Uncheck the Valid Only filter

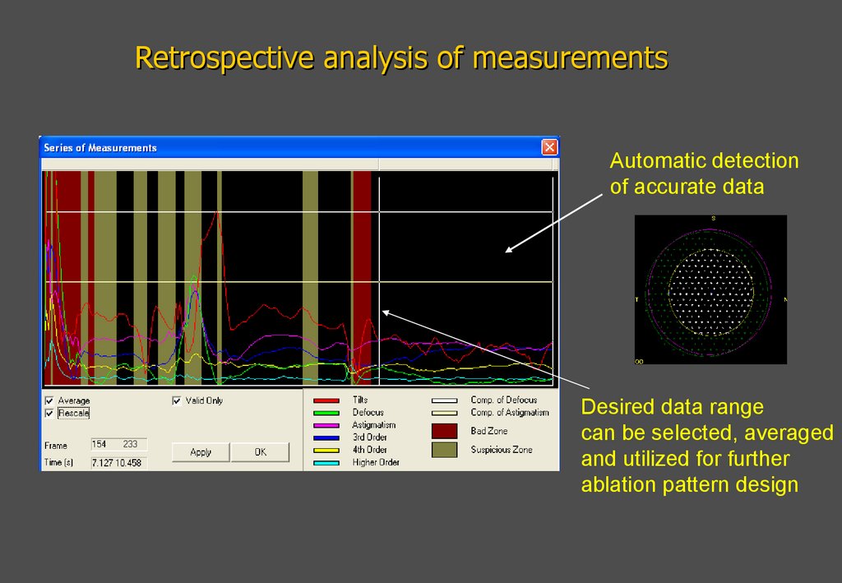click(x=176, y=400)
